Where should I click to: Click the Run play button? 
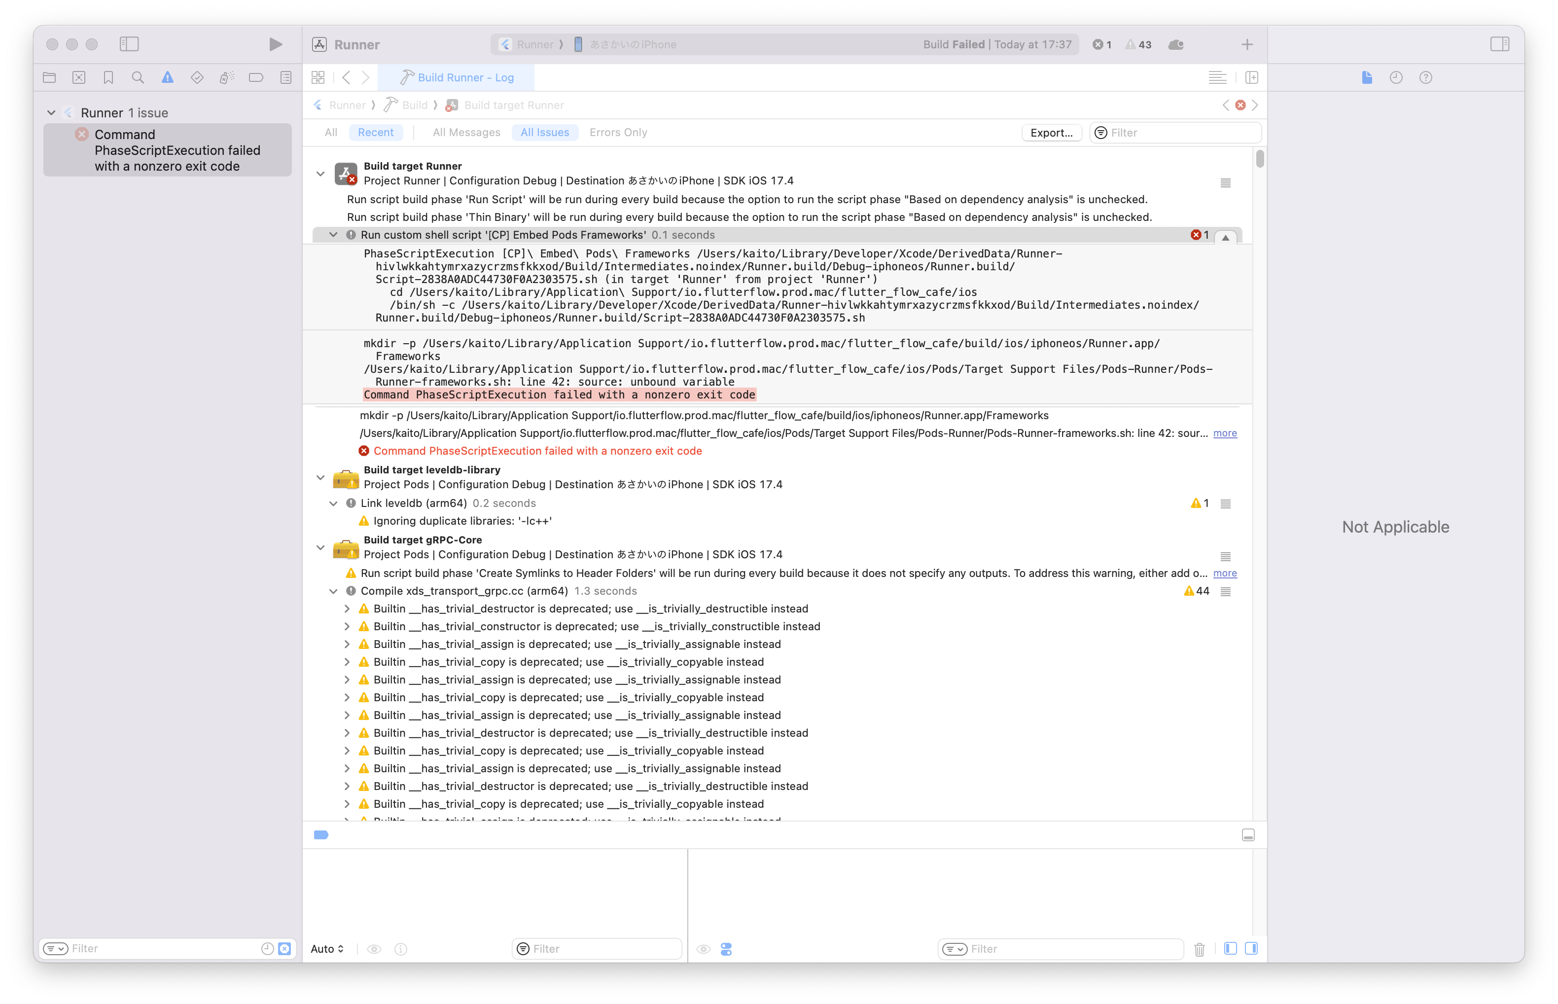point(275,44)
